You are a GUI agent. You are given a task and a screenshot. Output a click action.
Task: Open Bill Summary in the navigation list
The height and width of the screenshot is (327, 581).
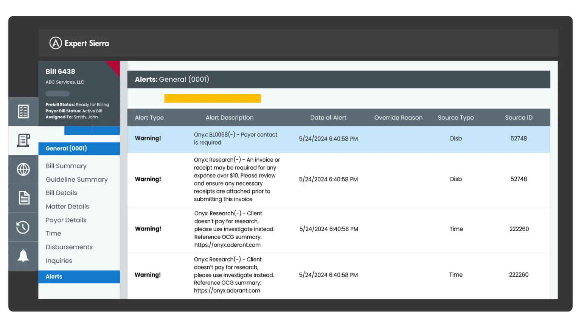point(66,166)
